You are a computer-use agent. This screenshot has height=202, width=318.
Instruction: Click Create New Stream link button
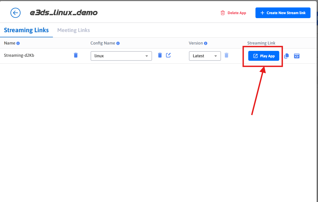[283, 13]
